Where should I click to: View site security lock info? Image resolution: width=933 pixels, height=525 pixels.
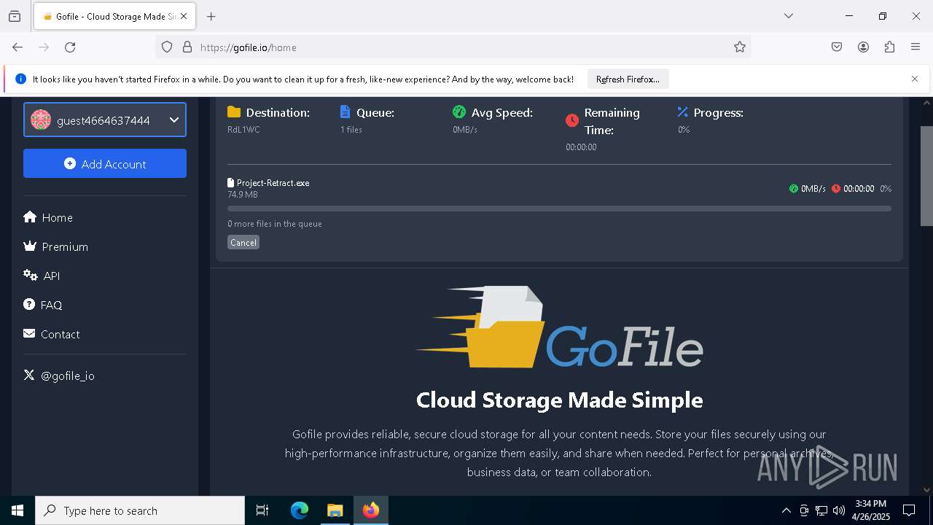pyautogui.click(x=187, y=47)
